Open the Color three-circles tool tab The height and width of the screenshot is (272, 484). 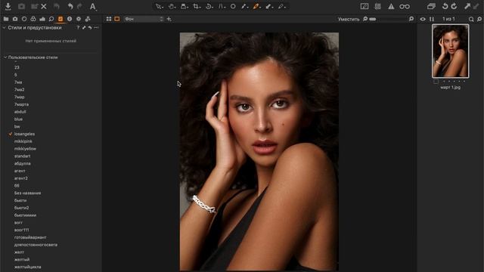tap(33, 19)
